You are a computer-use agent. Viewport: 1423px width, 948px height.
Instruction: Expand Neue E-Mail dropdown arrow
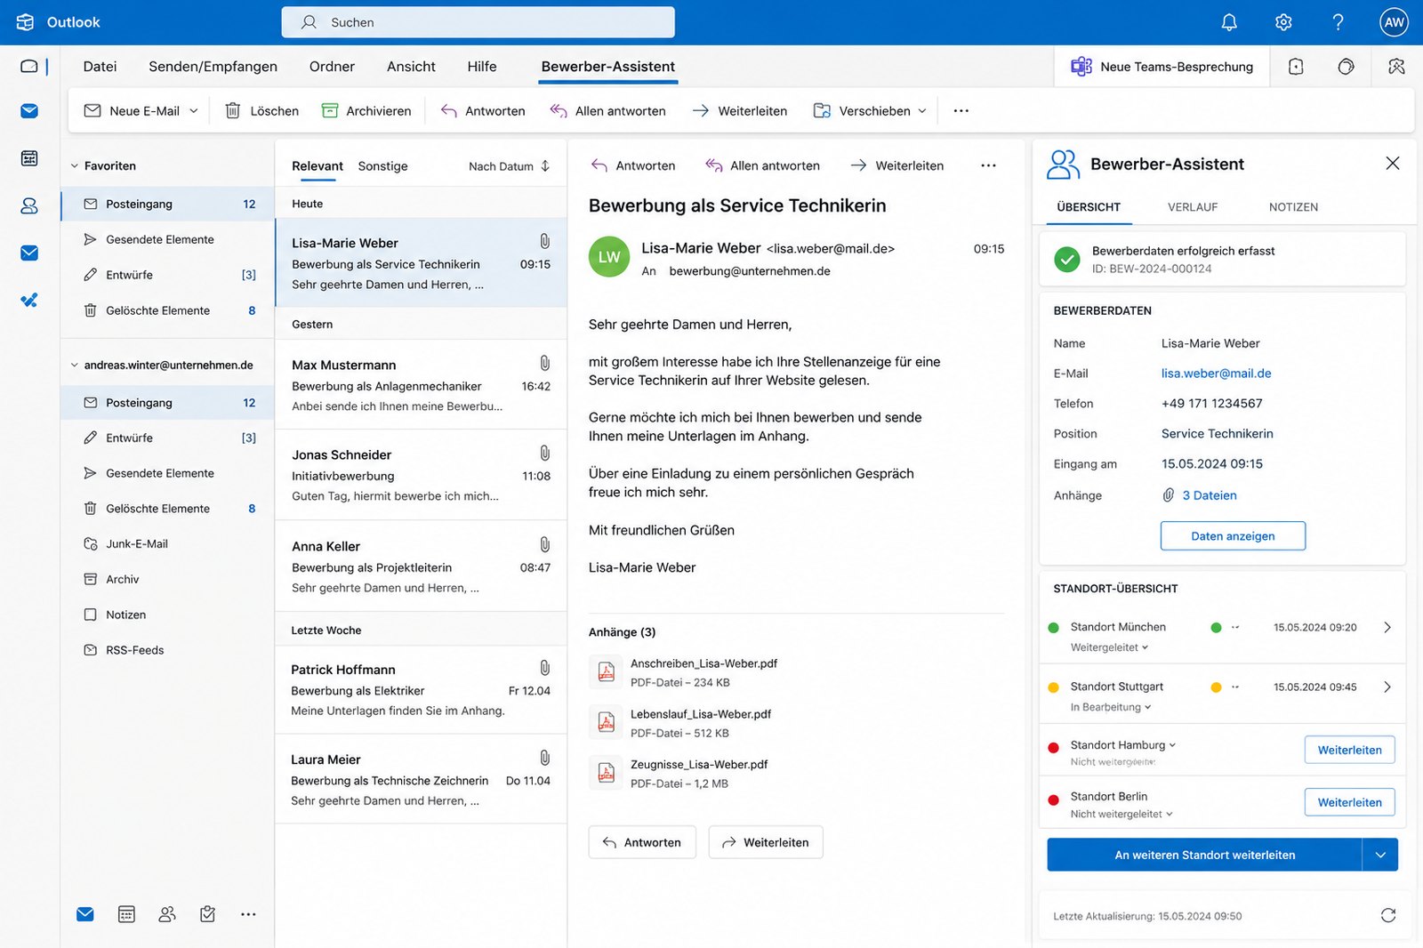click(194, 111)
